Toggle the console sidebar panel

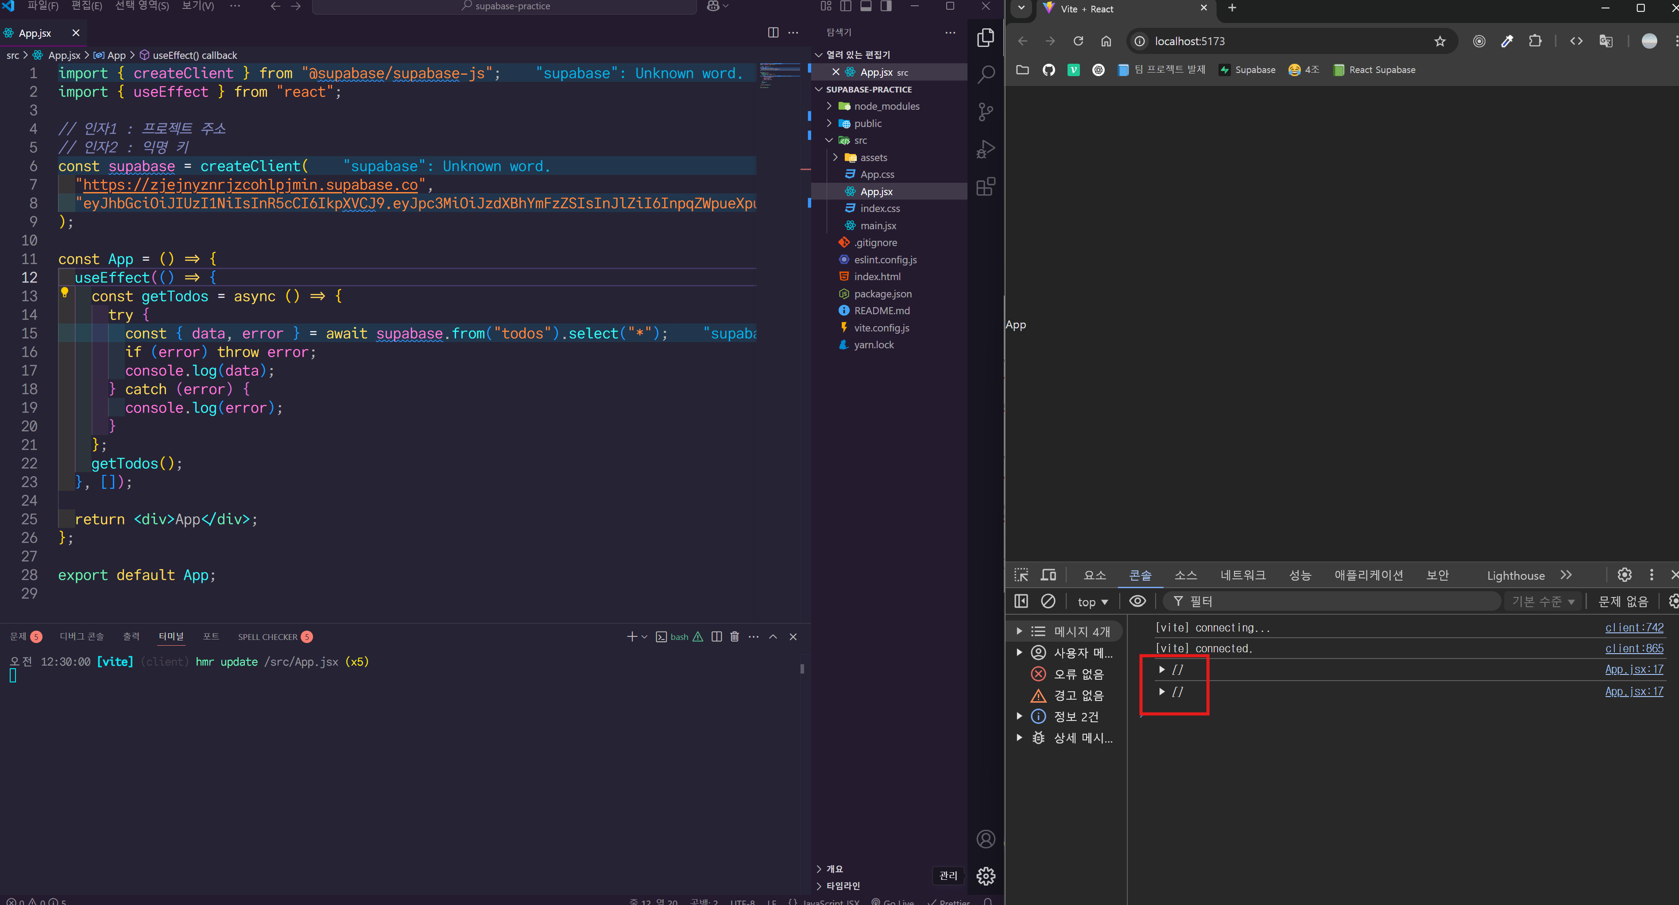click(x=1021, y=601)
